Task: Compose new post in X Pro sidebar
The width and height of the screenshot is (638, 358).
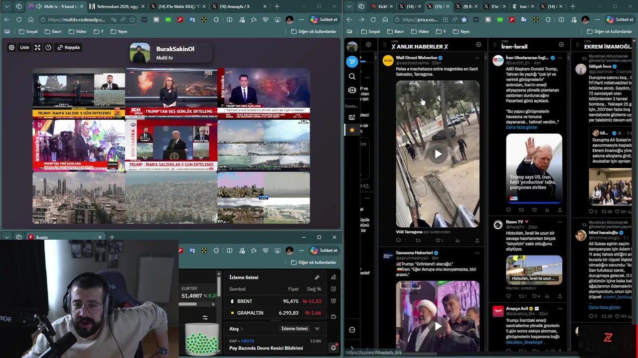Action: (x=352, y=62)
